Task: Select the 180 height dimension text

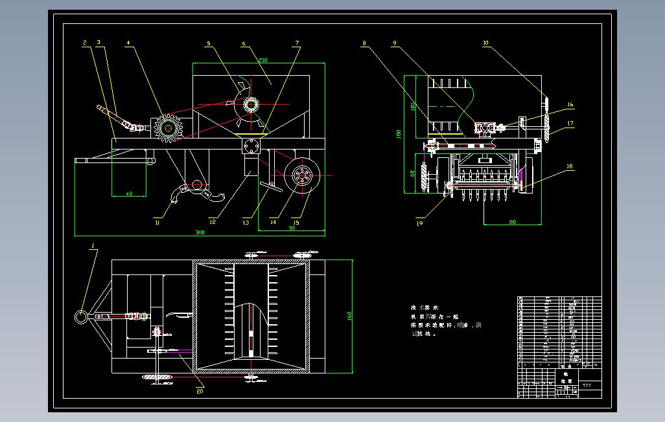Action: click(x=398, y=134)
